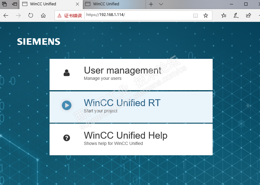Open WinCC Unified Help tile

click(131, 140)
